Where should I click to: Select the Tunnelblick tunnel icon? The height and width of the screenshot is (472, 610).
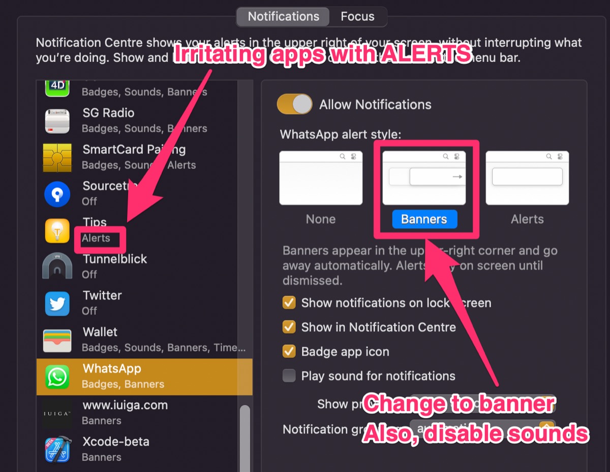pyautogui.click(x=57, y=267)
